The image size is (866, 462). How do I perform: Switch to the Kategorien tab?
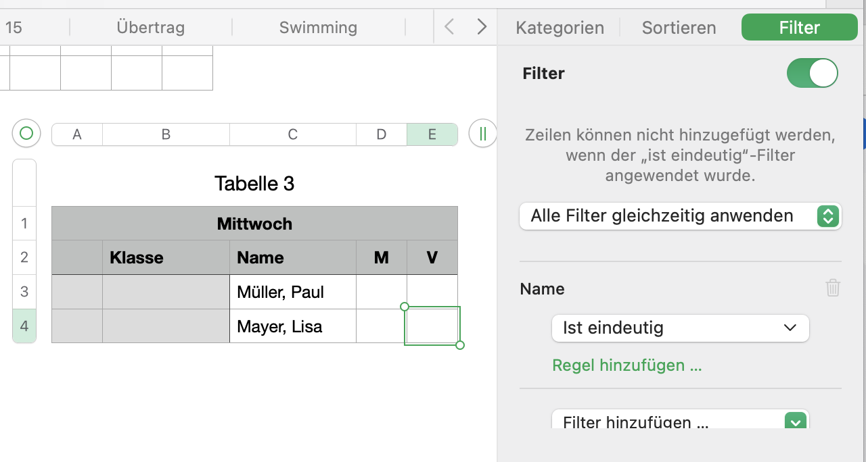click(x=560, y=28)
